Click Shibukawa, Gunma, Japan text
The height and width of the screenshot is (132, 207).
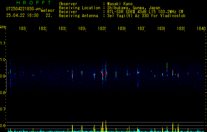coord(134,8)
